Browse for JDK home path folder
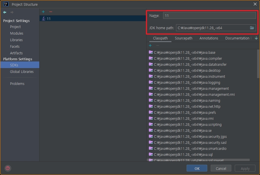The height and width of the screenshot is (175, 260). [252, 28]
